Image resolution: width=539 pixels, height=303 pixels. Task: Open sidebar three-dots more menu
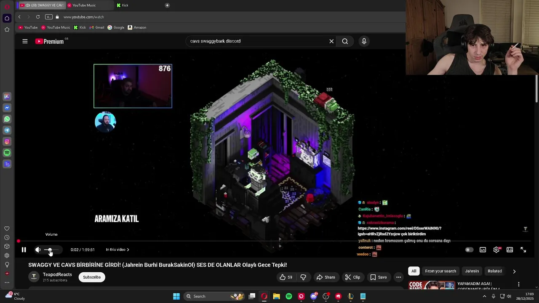(7, 283)
